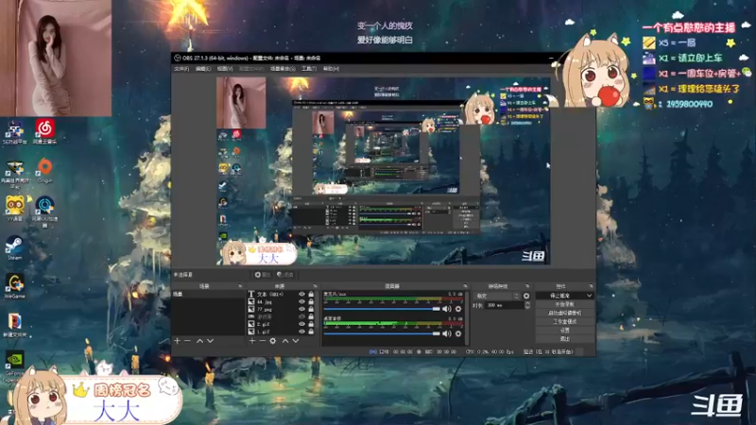Pop out the Controls dock panel
Viewport: 756px width, 425px height.
click(x=591, y=286)
